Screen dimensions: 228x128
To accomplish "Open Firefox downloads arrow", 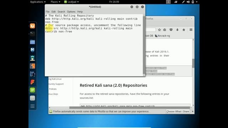I will (x=177, y=30).
